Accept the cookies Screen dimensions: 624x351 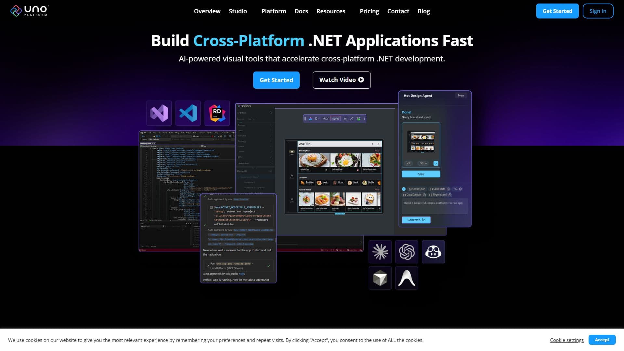point(602,340)
